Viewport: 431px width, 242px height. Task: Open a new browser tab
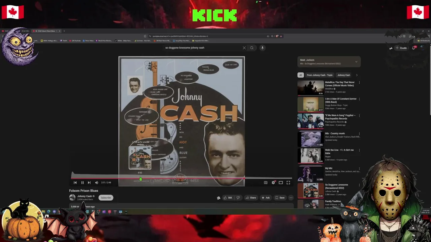[64, 31]
